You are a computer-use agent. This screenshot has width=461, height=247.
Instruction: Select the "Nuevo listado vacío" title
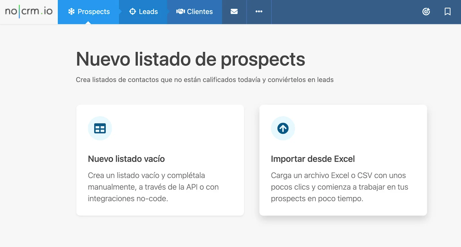tap(126, 159)
